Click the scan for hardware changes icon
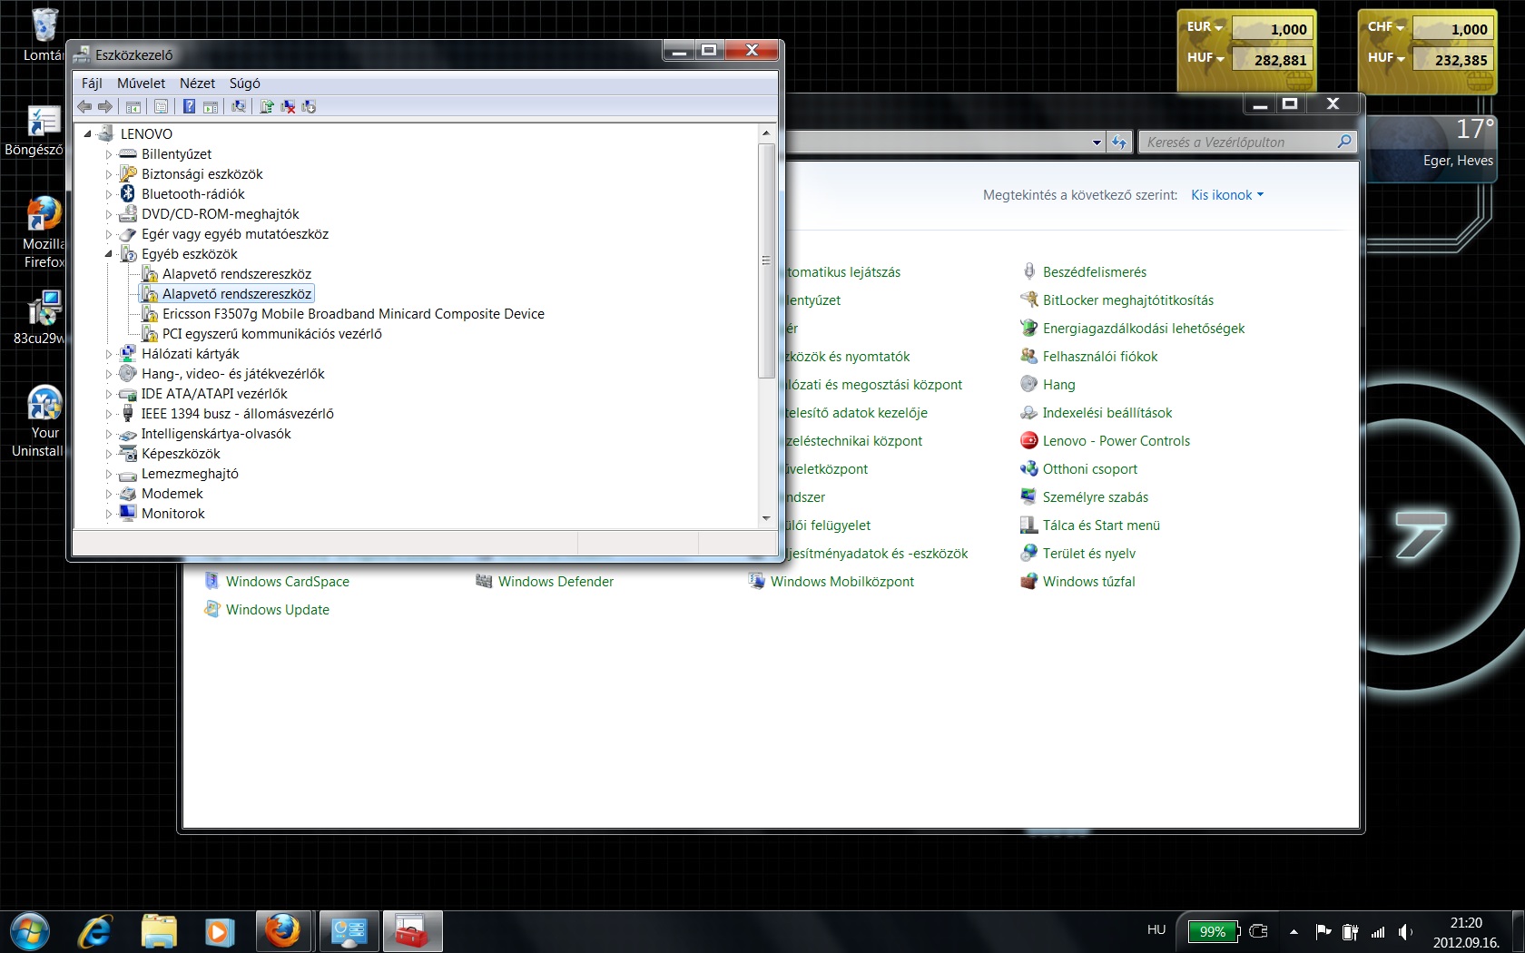Image resolution: width=1525 pixels, height=953 pixels. (x=238, y=106)
